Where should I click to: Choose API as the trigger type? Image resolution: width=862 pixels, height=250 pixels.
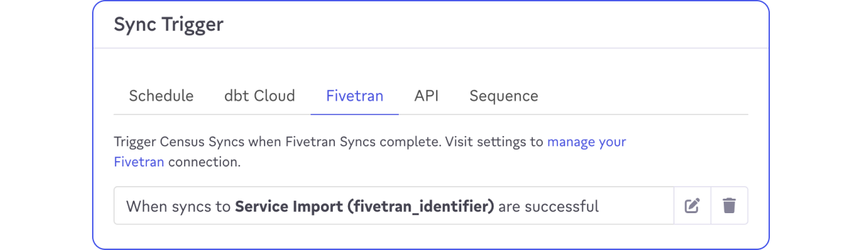pyautogui.click(x=426, y=96)
